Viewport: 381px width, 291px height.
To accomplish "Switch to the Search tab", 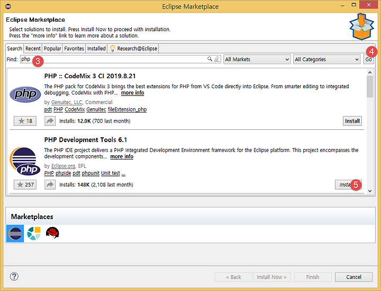I will point(14,49).
